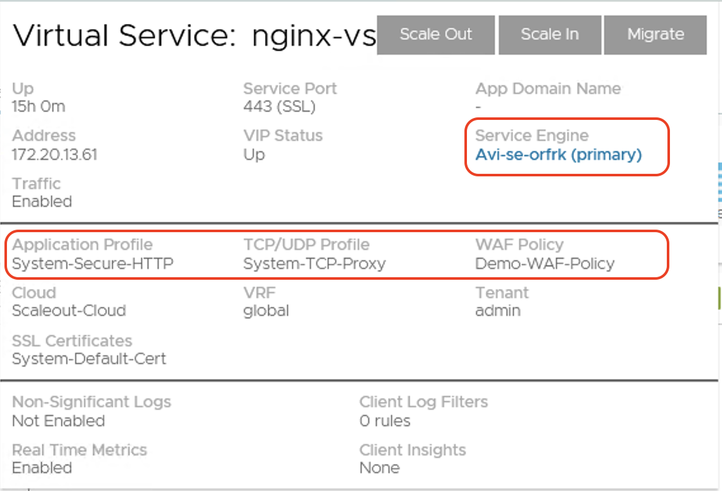Select the SSL Certificates label
Viewport: 722px width, 491px height.
coord(72,341)
